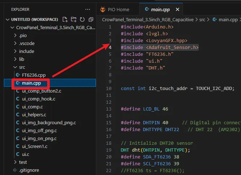The image size is (241, 175).
Task: Collapse the UNTITLED (WORKSPACE) section
Action: [x=34, y=19]
